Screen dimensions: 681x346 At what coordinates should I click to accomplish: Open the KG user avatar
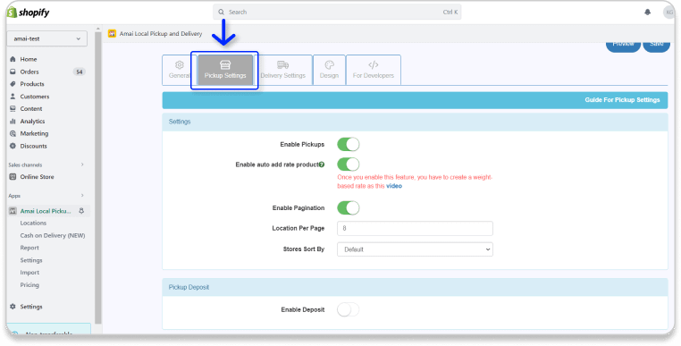(x=668, y=13)
